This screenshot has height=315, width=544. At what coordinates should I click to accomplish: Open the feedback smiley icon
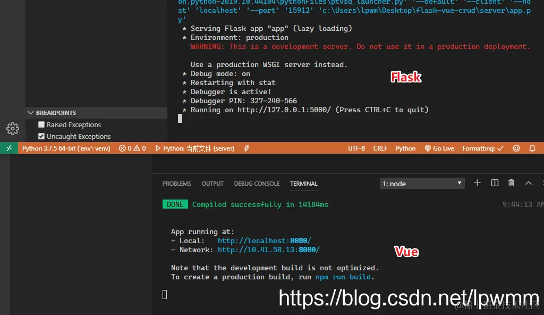[x=516, y=148]
